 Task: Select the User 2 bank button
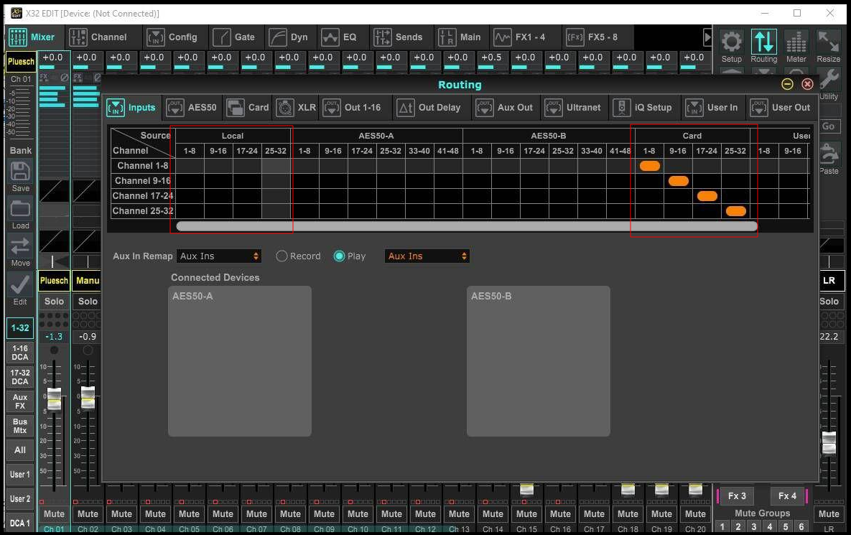[x=20, y=498]
